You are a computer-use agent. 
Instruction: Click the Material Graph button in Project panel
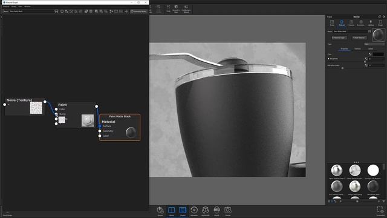point(339,38)
